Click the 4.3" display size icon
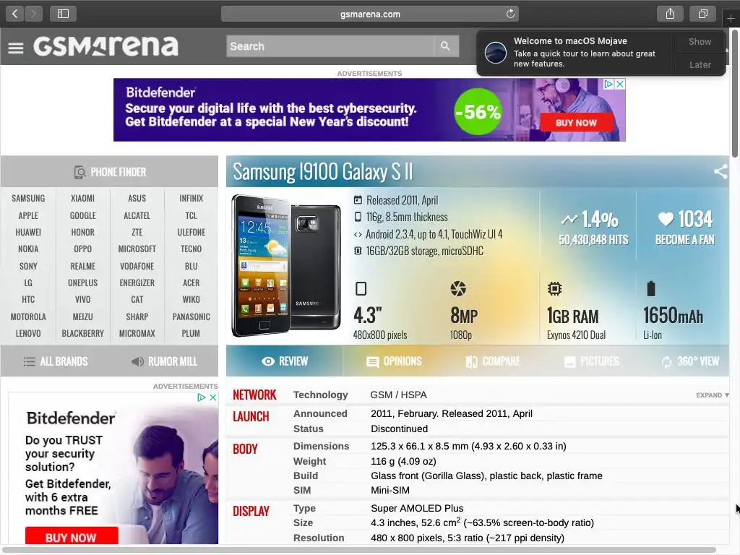This screenshot has width=740, height=555. [361, 288]
